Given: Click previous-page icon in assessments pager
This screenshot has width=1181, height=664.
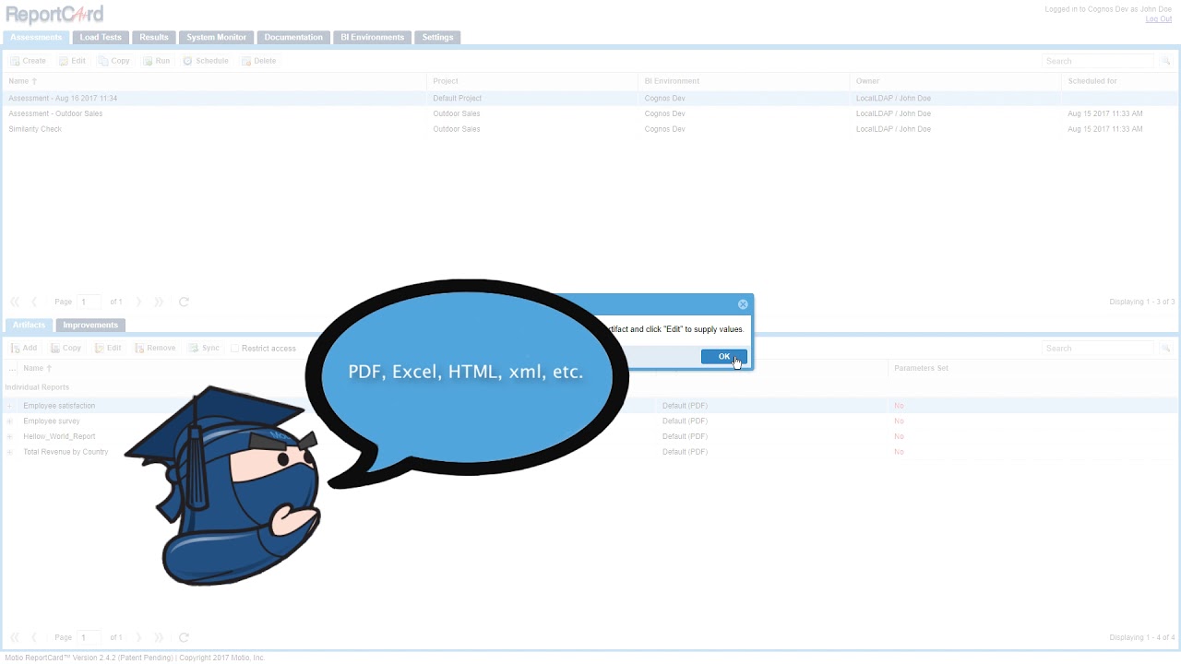Looking at the screenshot, I should click(34, 302).
